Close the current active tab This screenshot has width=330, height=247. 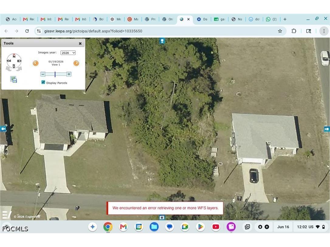click(188, 19)
